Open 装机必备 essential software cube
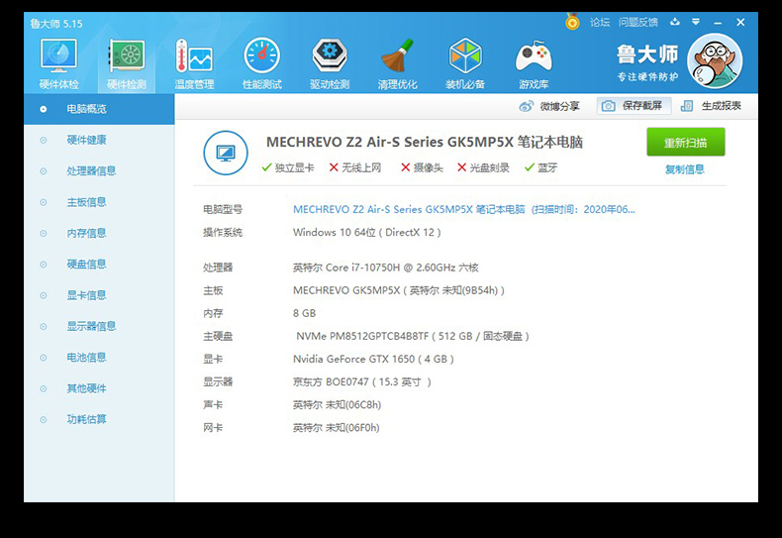782x538 pixels. tap(465, 64)
